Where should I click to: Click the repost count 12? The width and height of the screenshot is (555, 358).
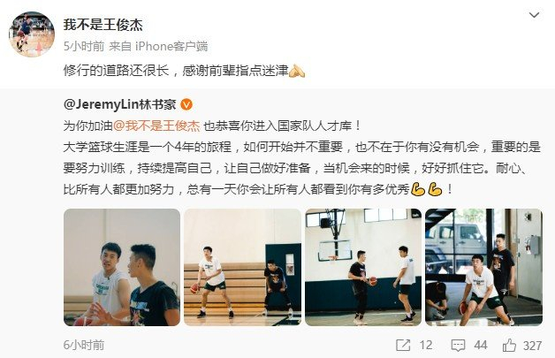(426, 345)
